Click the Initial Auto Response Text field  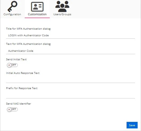coord(70,80)
